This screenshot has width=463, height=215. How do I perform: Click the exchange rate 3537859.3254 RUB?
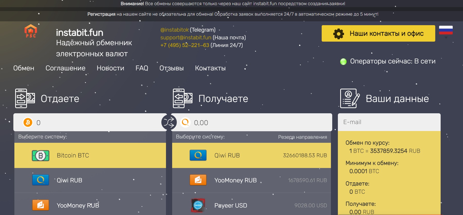point(395,151)
